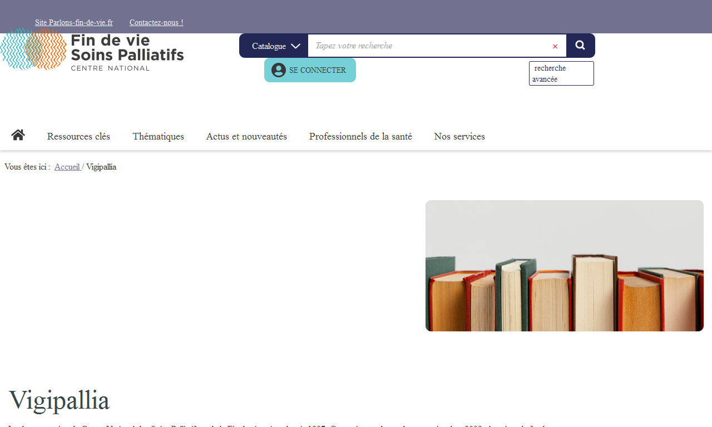Go to Accueil in the breadcrumb

tap(67, 167)
